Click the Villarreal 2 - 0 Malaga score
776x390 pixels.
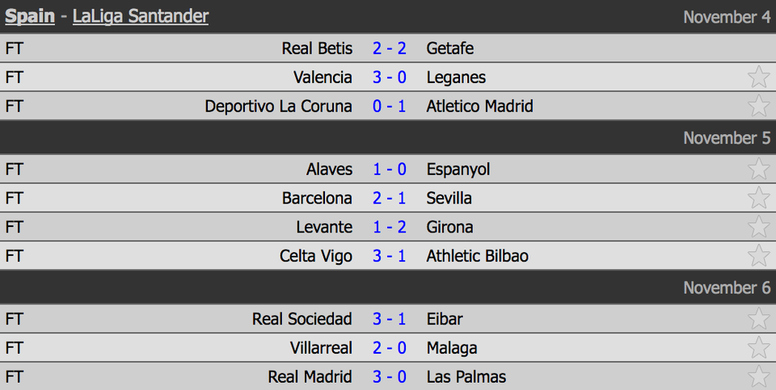click(x=390, y=349)
